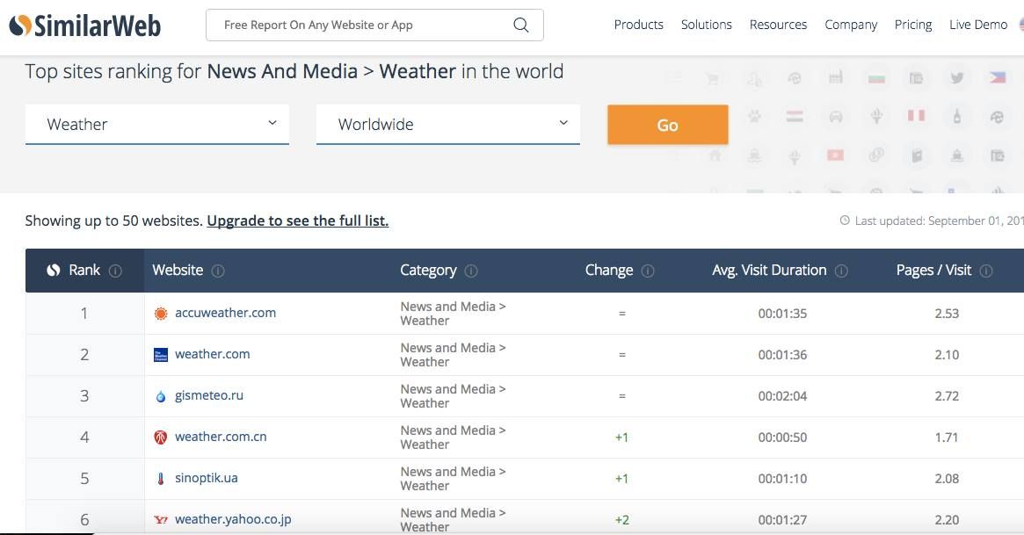Click the weather.com favicon
The height and width of the screenshot is (535, 1024).
tap(161, 355)
